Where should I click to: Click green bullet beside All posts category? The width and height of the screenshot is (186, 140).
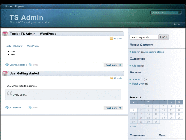coord(130,66)
